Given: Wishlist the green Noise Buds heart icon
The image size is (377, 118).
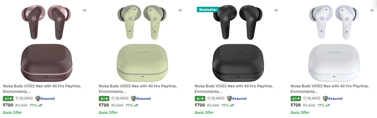Looking at the screenshot, I should pyautogui.click(x=180, y=10).
